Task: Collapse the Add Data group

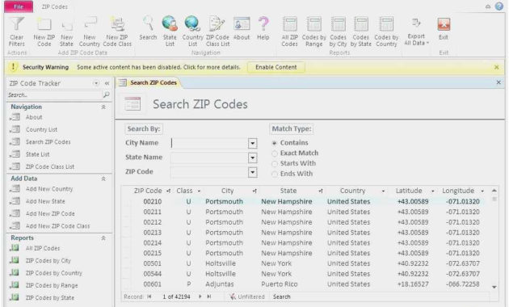Action: coord(103,179)
